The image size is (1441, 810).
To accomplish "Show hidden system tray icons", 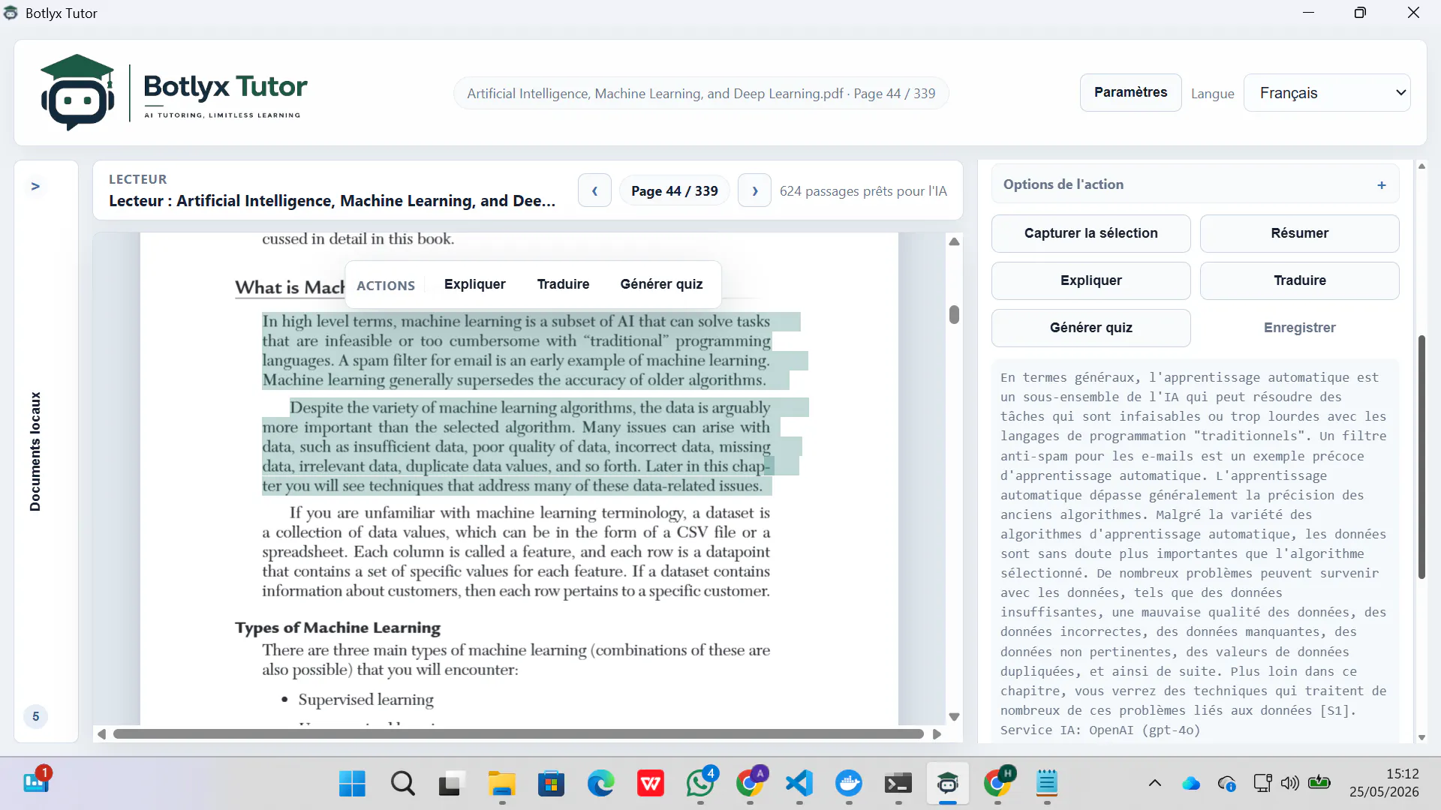I will pos(1155,784).
